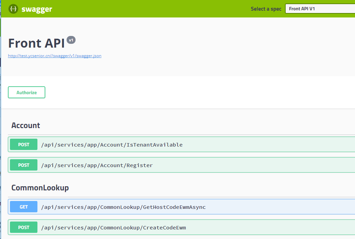Open the Select a spec dropdown
This screenshot has width=355, height=239.
pos(320,9)
